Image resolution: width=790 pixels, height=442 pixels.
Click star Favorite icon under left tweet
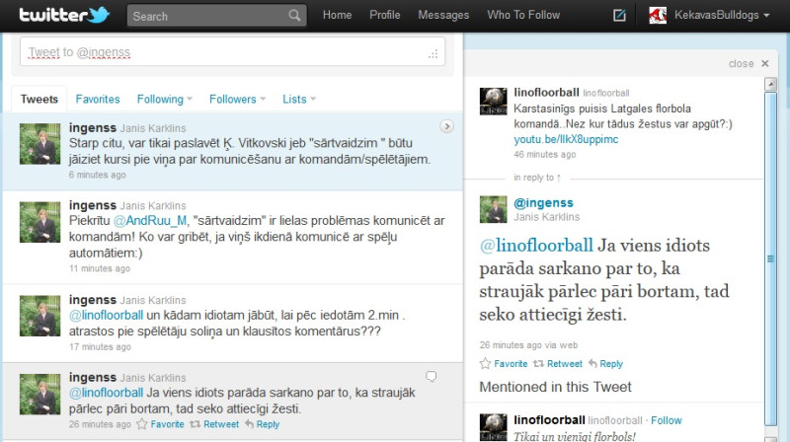pos(142,424)
